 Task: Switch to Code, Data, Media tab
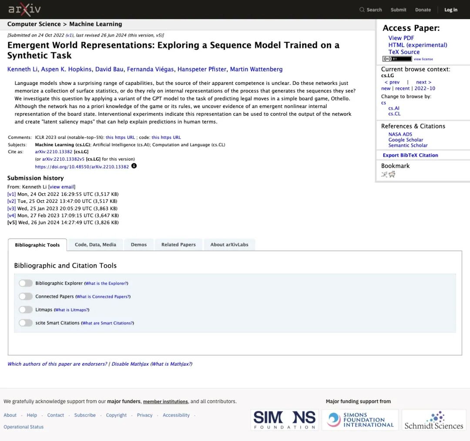(95, 245)
